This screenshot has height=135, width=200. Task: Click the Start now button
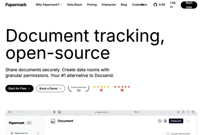(x=189, y=5)
